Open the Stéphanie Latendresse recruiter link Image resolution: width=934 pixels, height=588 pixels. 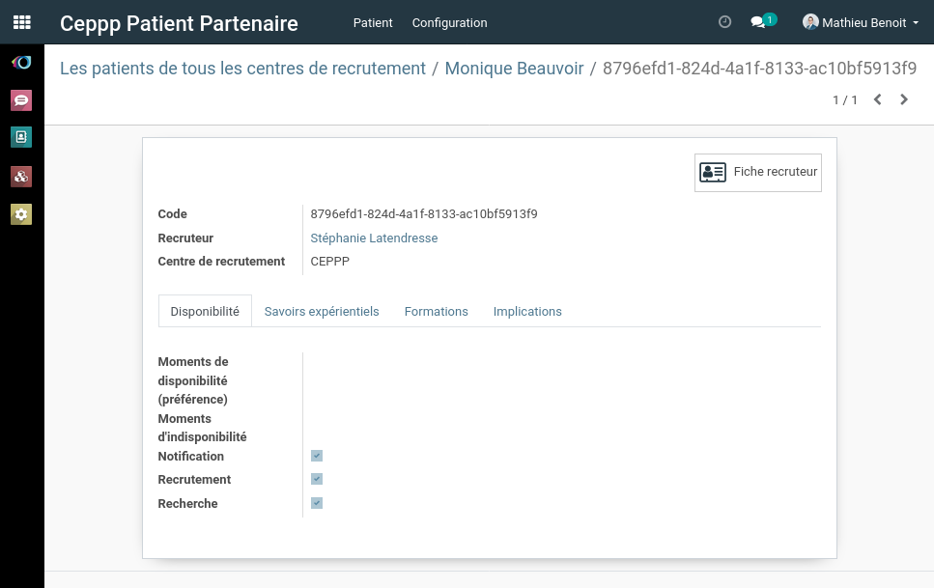coord(374,238)
